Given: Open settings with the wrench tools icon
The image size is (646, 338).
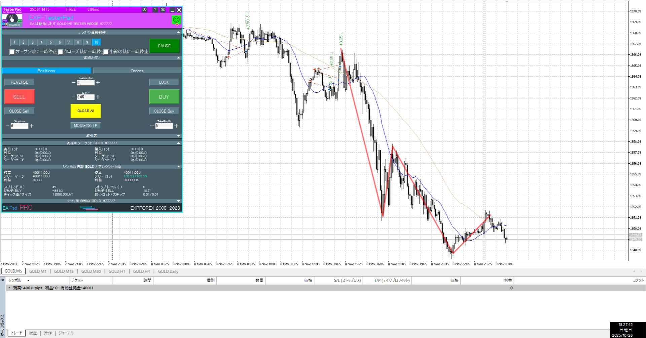Looking at the screenshot, I should click(x=163, y=10).
